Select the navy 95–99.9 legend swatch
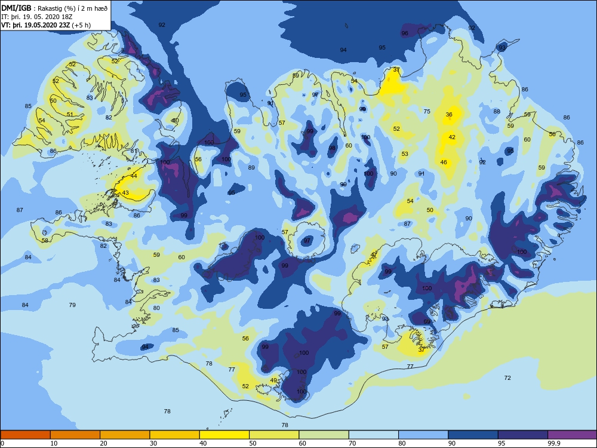597x448 pixels. coord(523,435)
